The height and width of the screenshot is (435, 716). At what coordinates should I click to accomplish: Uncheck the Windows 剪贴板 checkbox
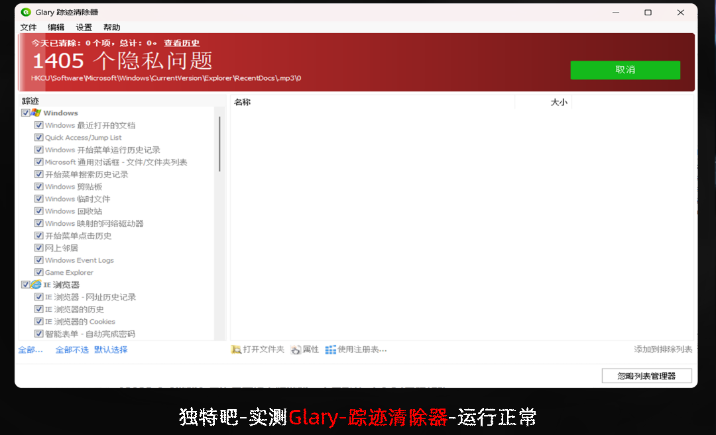(x=39, y=187)
